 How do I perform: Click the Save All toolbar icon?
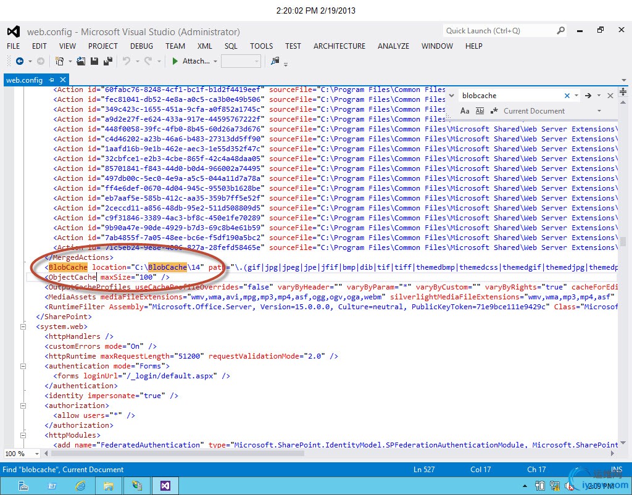click(x=107, y=61)
